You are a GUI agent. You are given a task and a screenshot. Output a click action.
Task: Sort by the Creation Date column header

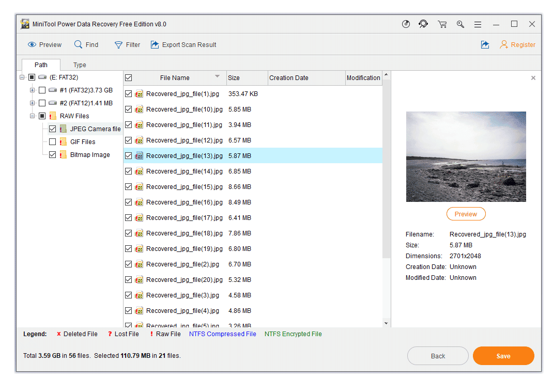pos(306,78)
